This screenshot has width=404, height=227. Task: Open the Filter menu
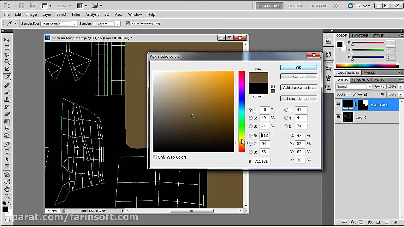pyautogui.click(x=76, y=15)
